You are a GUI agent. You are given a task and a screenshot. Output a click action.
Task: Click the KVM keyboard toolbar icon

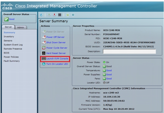tap(60, 15)
